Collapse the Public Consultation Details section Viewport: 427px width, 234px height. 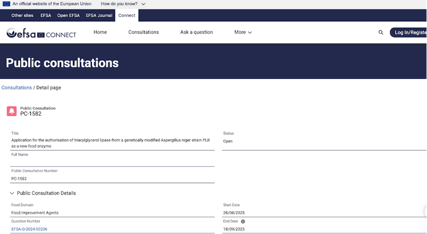(12, 193)
